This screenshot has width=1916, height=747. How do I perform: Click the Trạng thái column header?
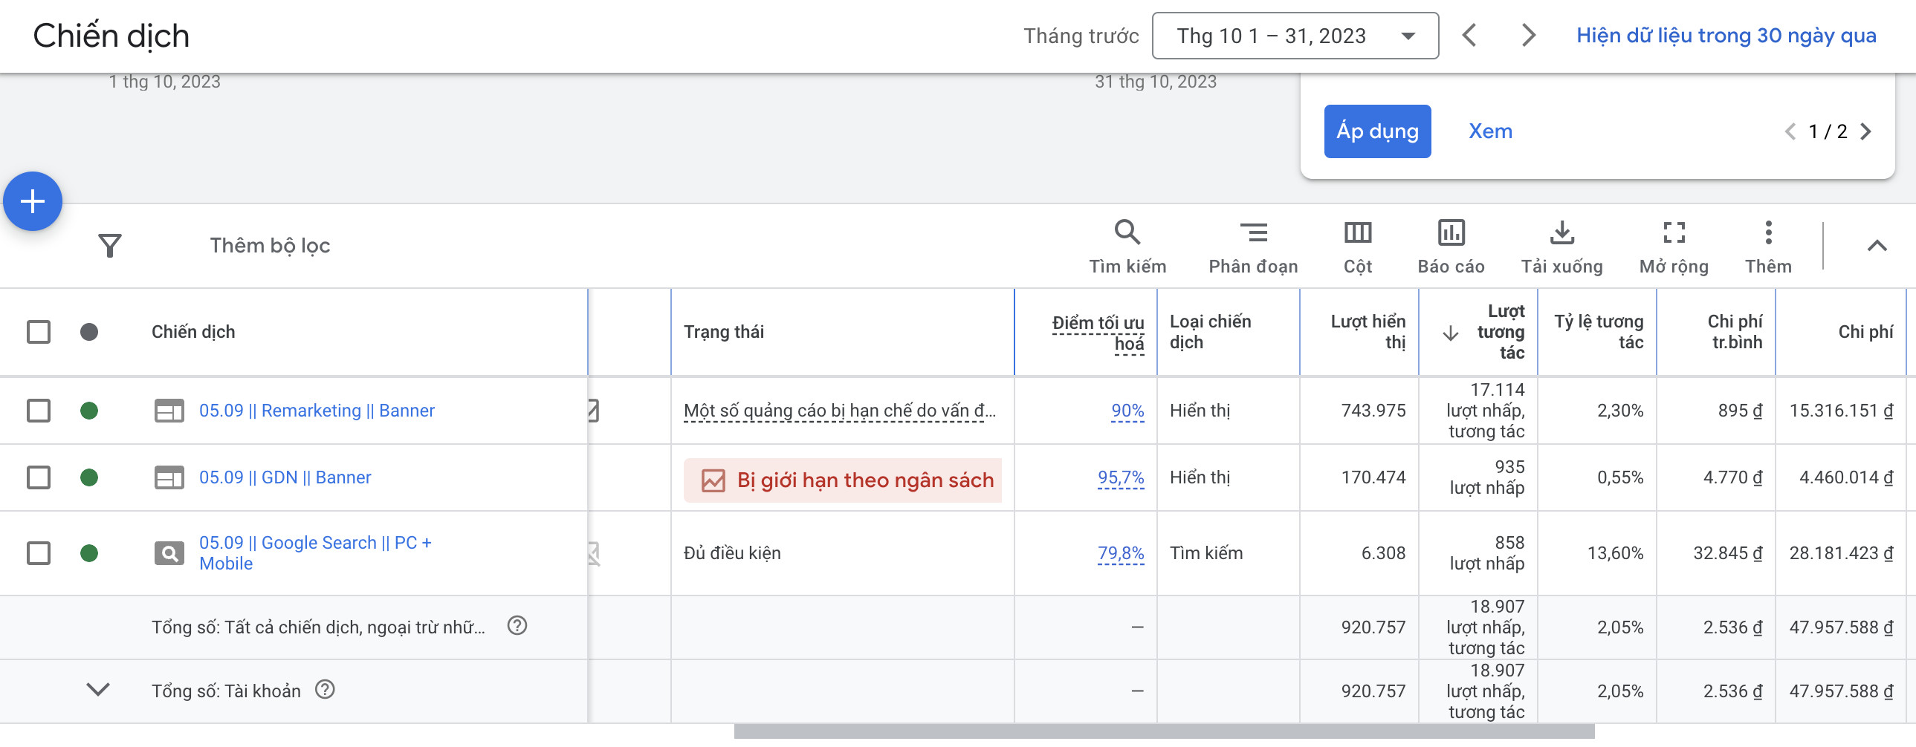[x=724, y=332]
